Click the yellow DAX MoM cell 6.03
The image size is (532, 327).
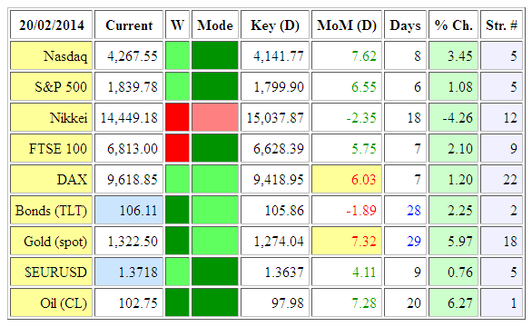pyautogui.click(x=347, y=179)
